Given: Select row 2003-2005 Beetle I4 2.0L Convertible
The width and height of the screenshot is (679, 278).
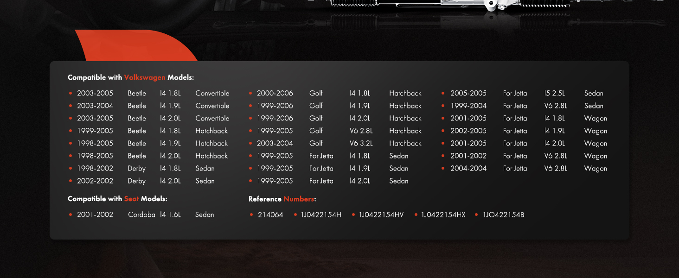Looking at the screenshot, I should (x=149, y=118).
